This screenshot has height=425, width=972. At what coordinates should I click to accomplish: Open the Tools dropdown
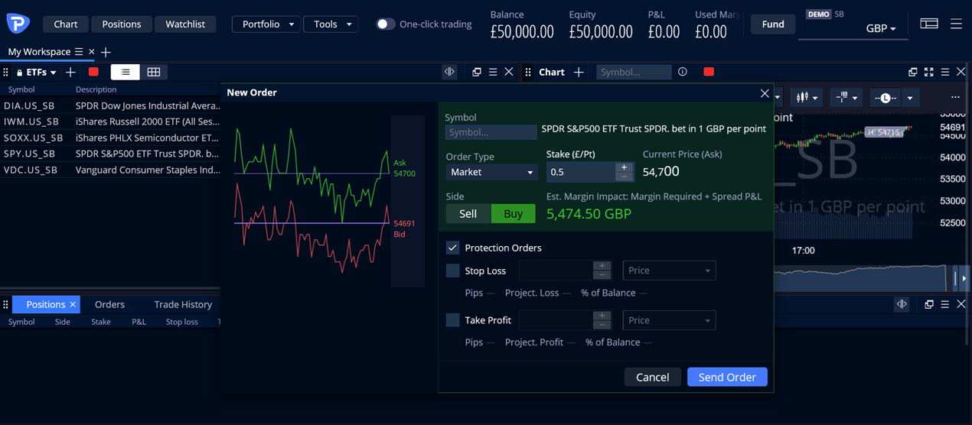click(331, 24)
